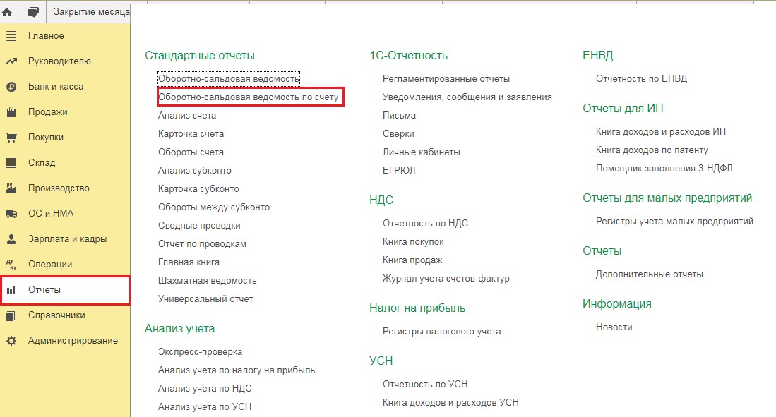
Task: Click the hamburger icon beside Главное
Action: (11, 36)
